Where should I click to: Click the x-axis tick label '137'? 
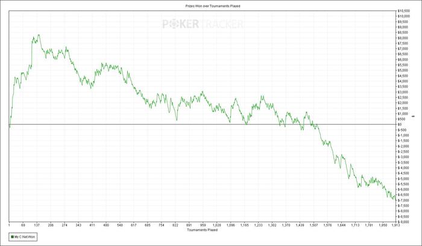pyautogui.click(x=37, y=225)
